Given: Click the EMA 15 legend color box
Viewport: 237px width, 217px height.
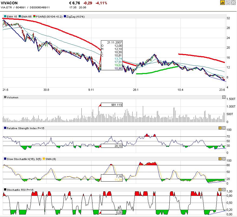Looking at the screenshot, I should pos(5,17).
